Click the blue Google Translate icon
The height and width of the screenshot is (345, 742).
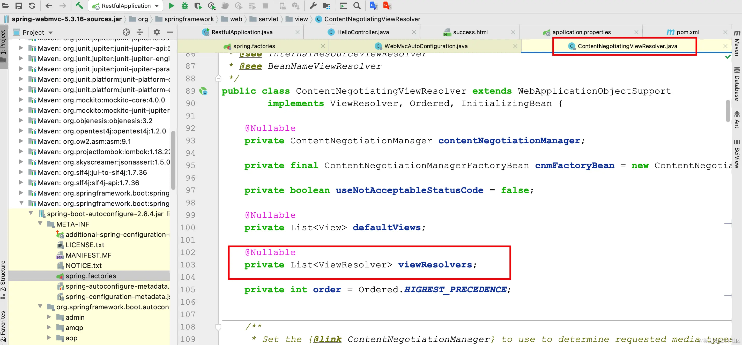(x=374, y=5)
